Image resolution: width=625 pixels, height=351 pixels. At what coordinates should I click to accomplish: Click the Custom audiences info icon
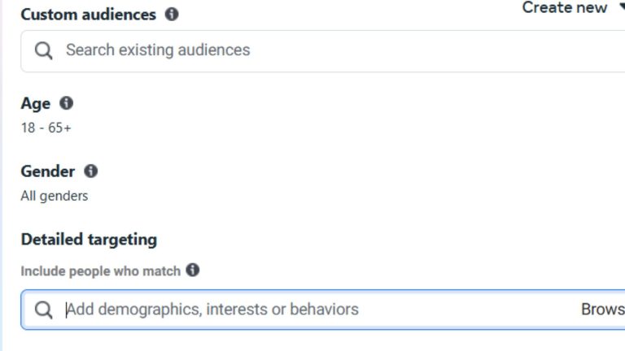tap(172, 15)
